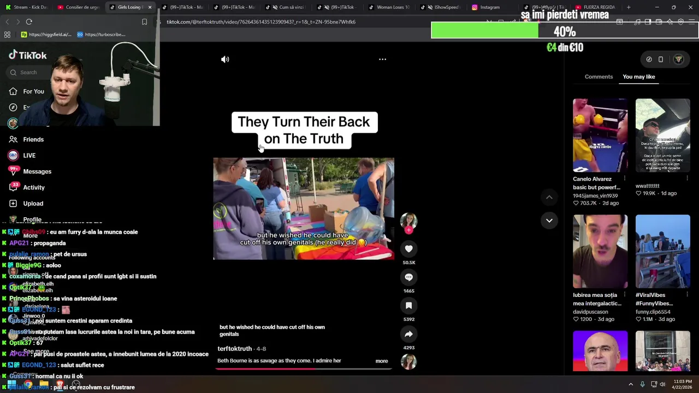This screenshot has height=393, width=699.
Task: Bookmark the video to favorites
Action: tap(408, 306)
